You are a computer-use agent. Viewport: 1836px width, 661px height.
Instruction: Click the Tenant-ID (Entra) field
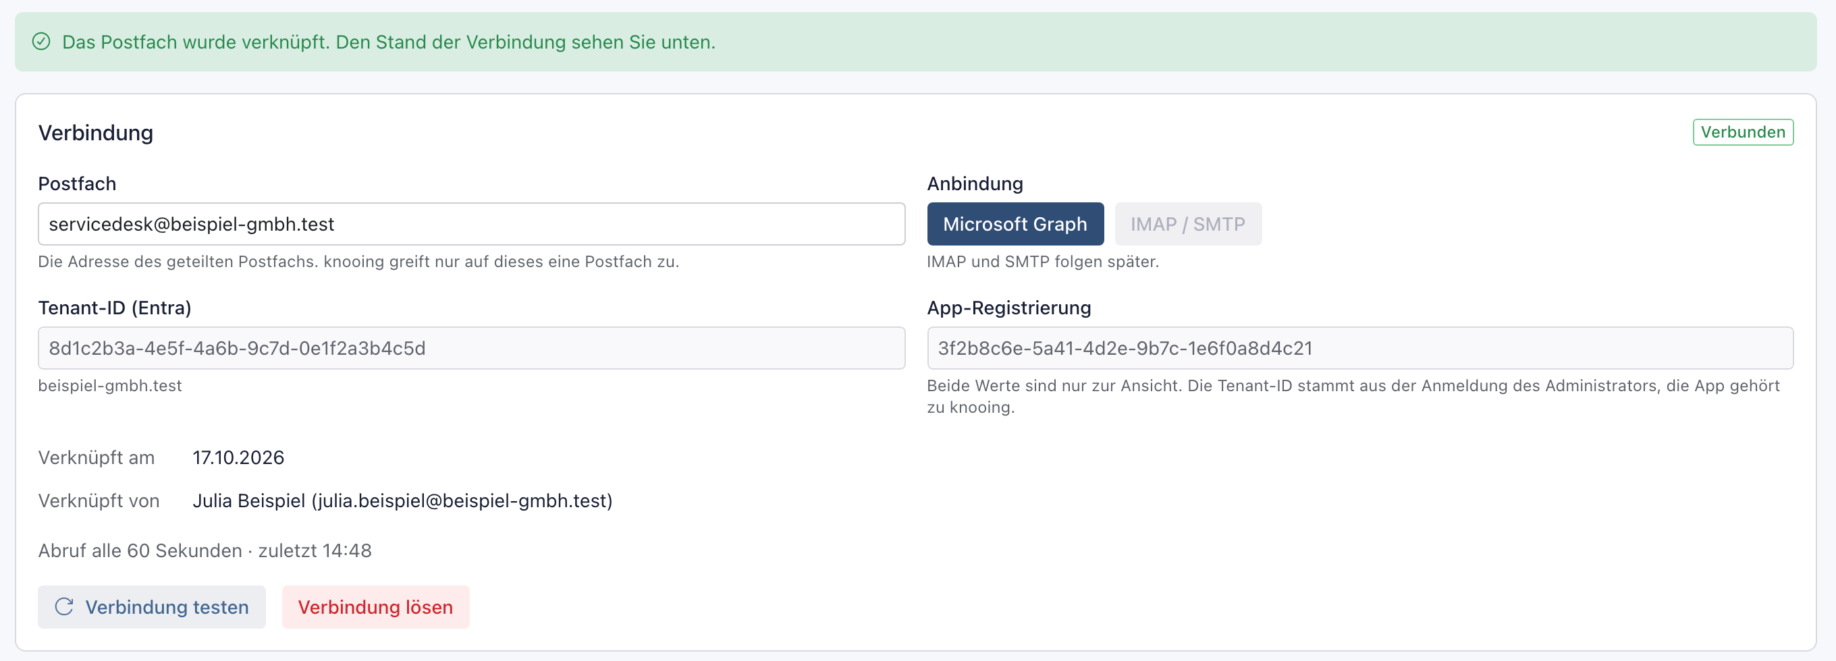coord(471,347)
